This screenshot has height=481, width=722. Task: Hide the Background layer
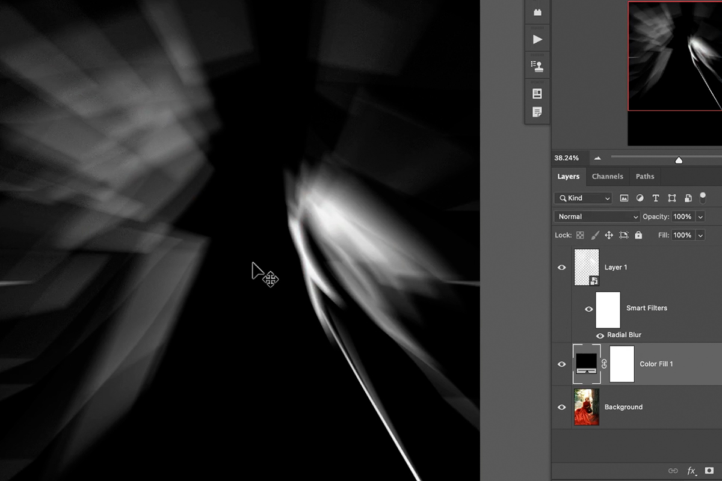(561, 407)
